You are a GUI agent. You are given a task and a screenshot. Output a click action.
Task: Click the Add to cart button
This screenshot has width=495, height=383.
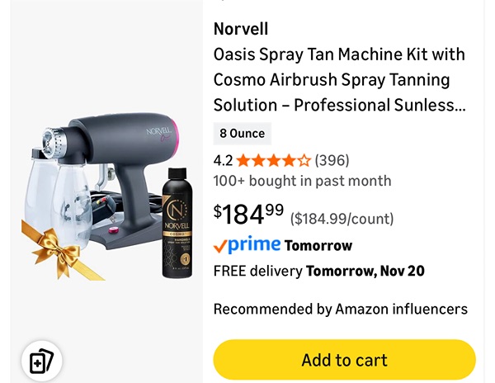pos(344,360)
